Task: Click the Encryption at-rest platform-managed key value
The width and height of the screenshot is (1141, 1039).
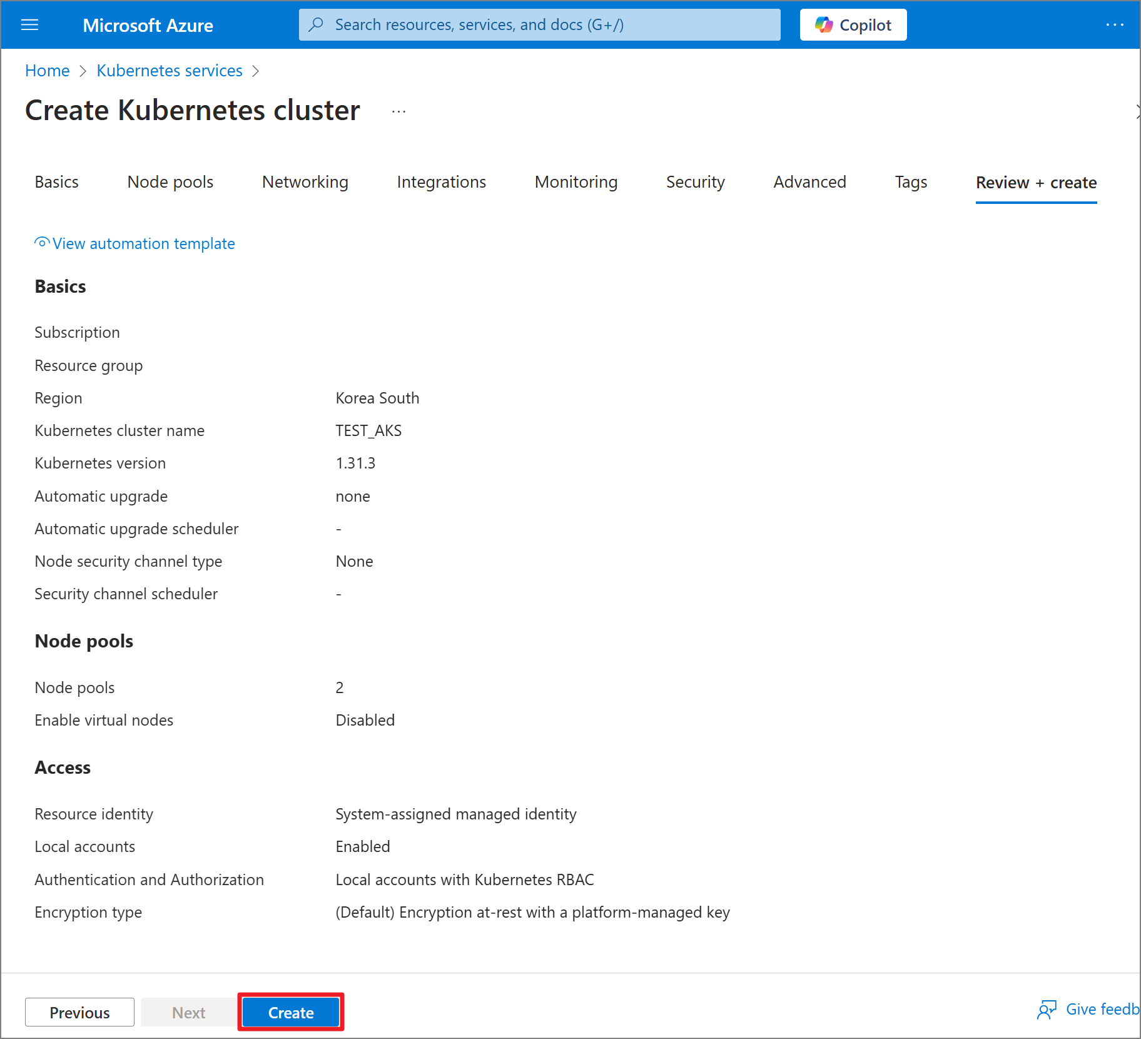Action: (533, 913)
